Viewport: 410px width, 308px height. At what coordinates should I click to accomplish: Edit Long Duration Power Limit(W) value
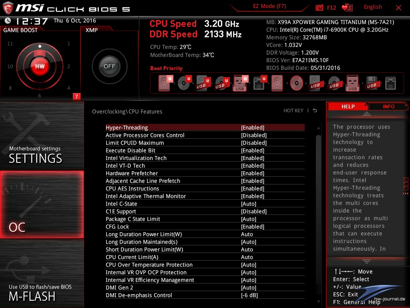click(205, 234)
